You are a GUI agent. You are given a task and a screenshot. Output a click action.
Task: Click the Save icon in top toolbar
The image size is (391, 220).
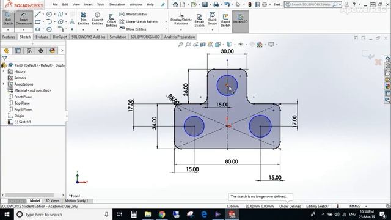205,4
